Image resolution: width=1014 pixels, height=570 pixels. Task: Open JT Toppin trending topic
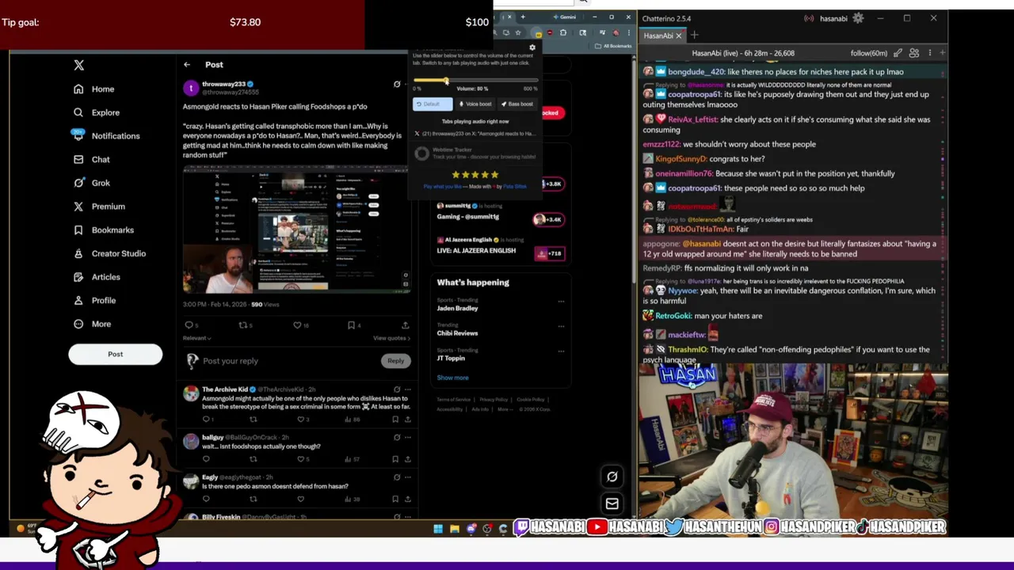pyautogui.click(x=452, y=359)
